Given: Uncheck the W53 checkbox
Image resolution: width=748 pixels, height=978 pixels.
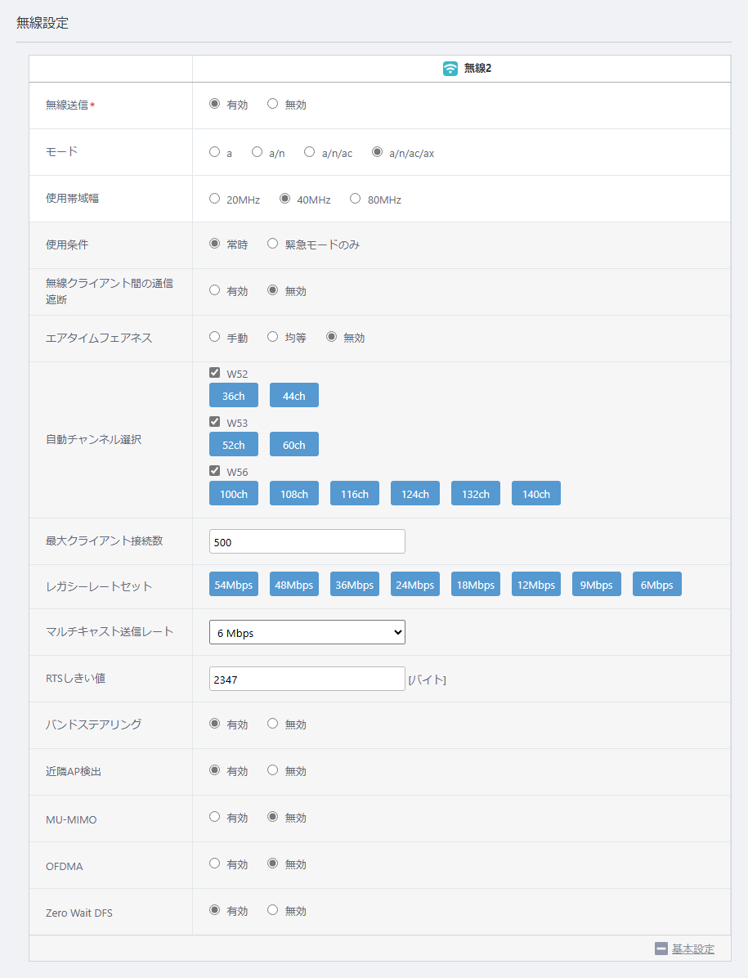Looking at the screenshot, I should tap(214, 422).
